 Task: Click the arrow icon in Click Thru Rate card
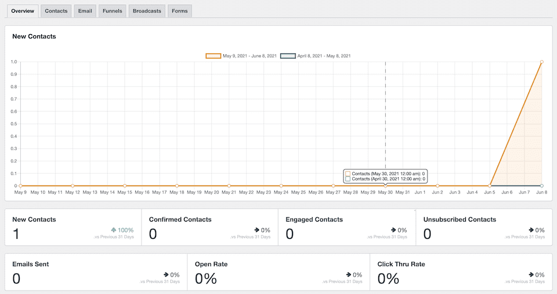pyautogui.click(x=531, y=274)
